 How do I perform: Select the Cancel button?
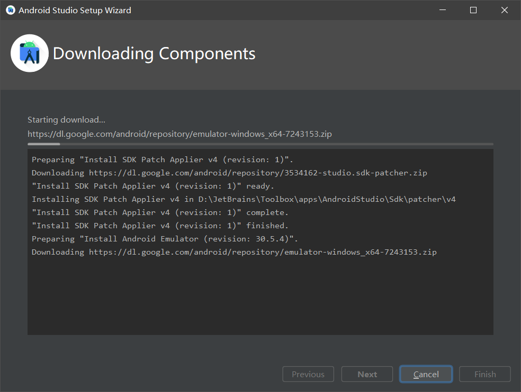point(426,374)
